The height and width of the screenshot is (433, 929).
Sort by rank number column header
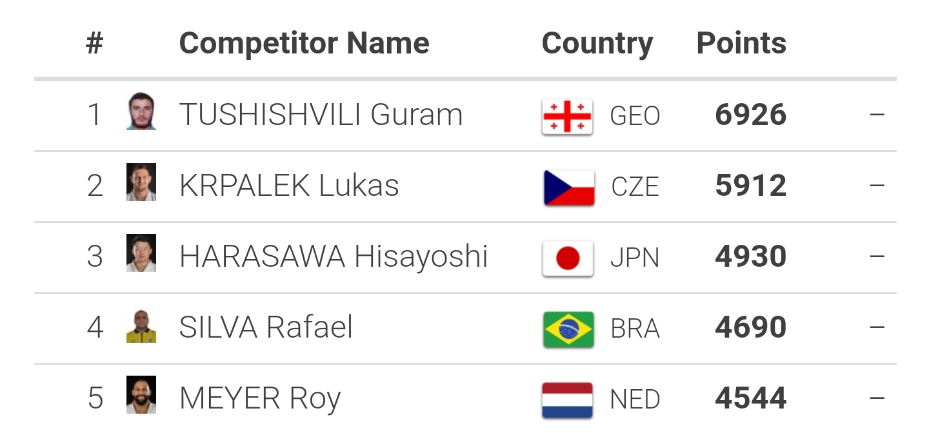pos(95,44)
